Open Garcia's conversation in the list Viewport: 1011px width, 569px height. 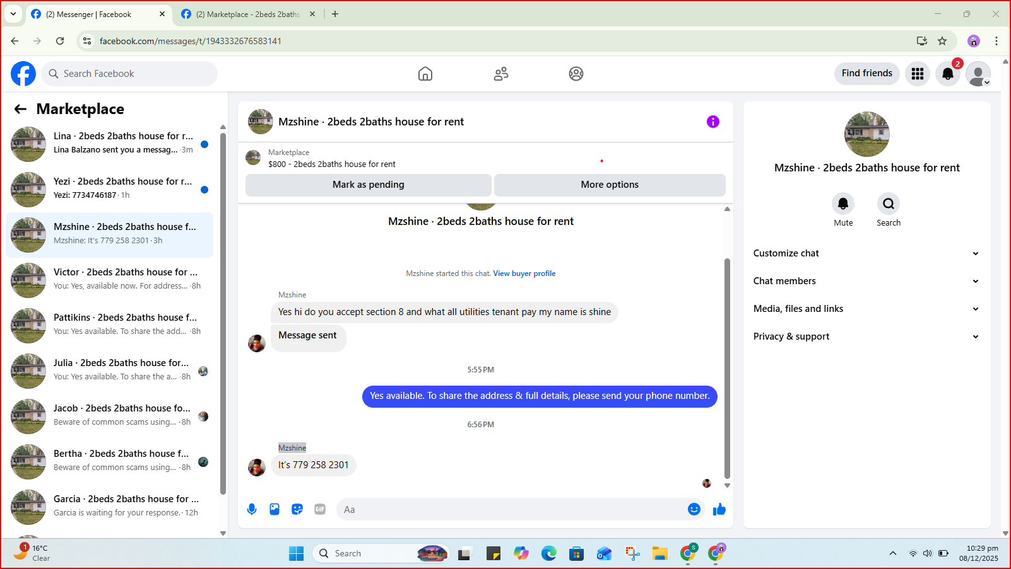click(110, 507)
